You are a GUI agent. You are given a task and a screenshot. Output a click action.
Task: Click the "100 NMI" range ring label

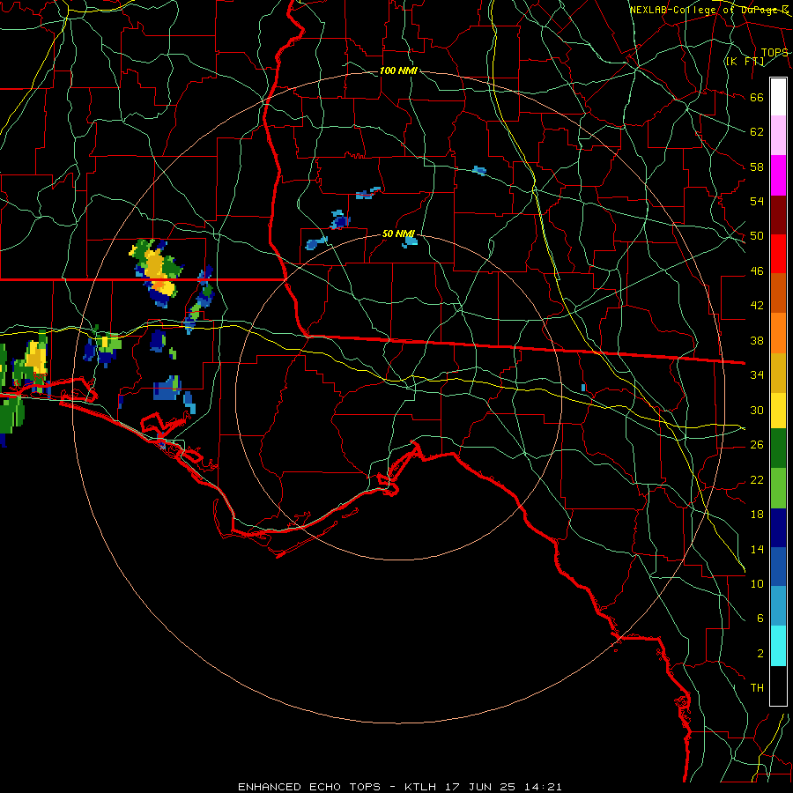(x=398, y=70)
